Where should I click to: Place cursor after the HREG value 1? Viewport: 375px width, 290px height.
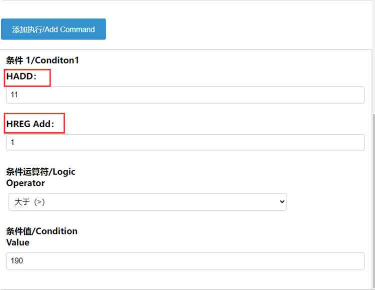coord(14,143)
